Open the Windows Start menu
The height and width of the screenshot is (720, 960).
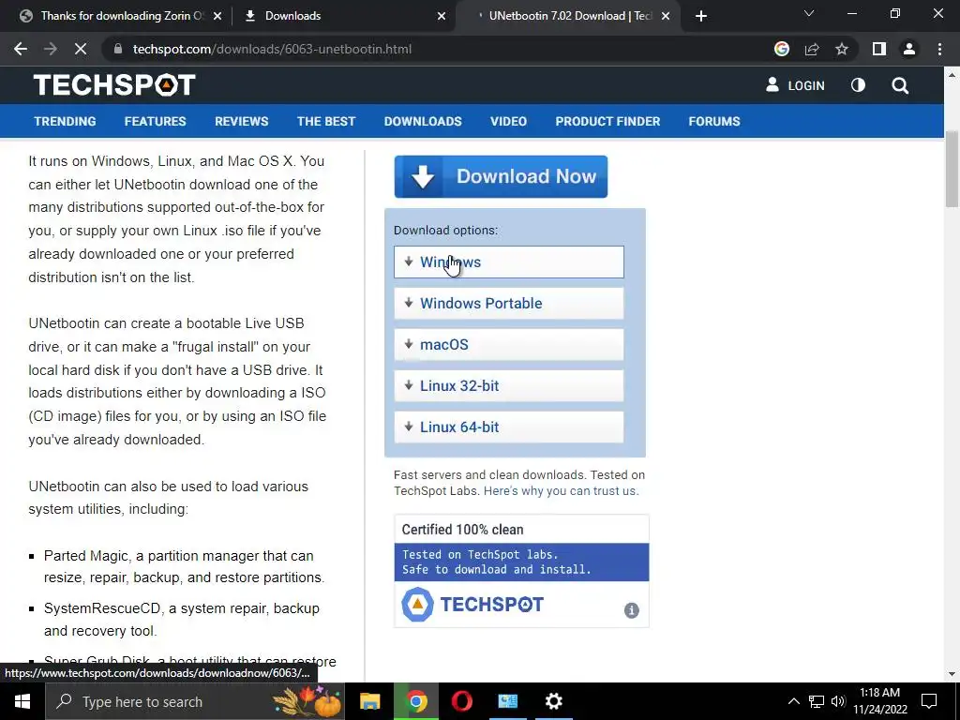click(22, 701)
